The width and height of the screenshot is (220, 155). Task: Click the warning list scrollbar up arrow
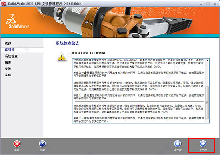pyautogui.click(x=207, y=61)
